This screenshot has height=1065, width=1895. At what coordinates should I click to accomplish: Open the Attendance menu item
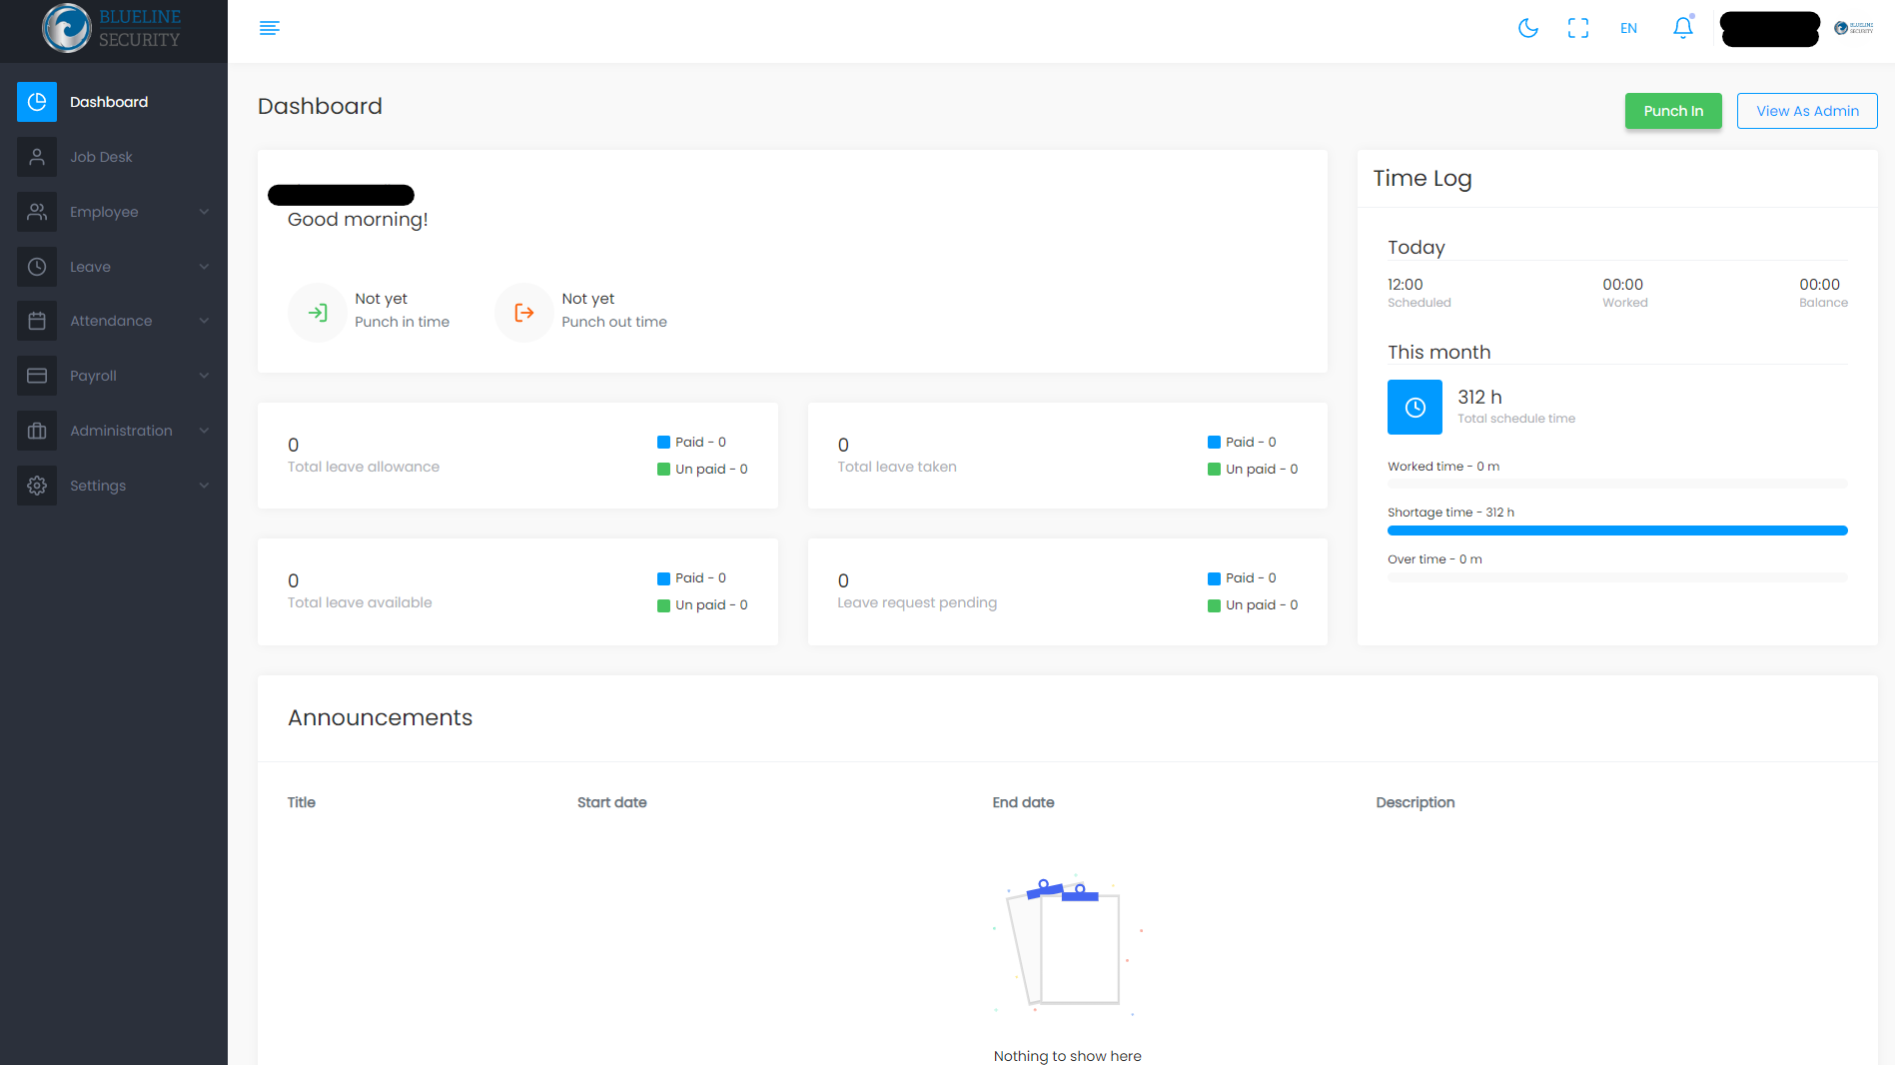point(111,321)
